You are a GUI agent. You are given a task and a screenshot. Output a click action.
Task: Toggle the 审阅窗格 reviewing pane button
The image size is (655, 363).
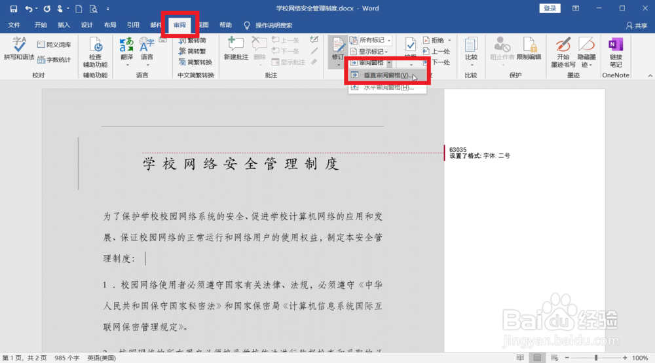pos(367,63)
